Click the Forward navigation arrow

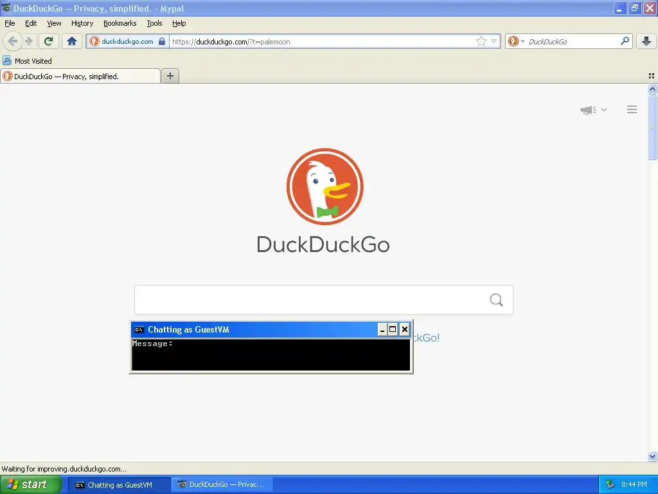click(28, 41)
